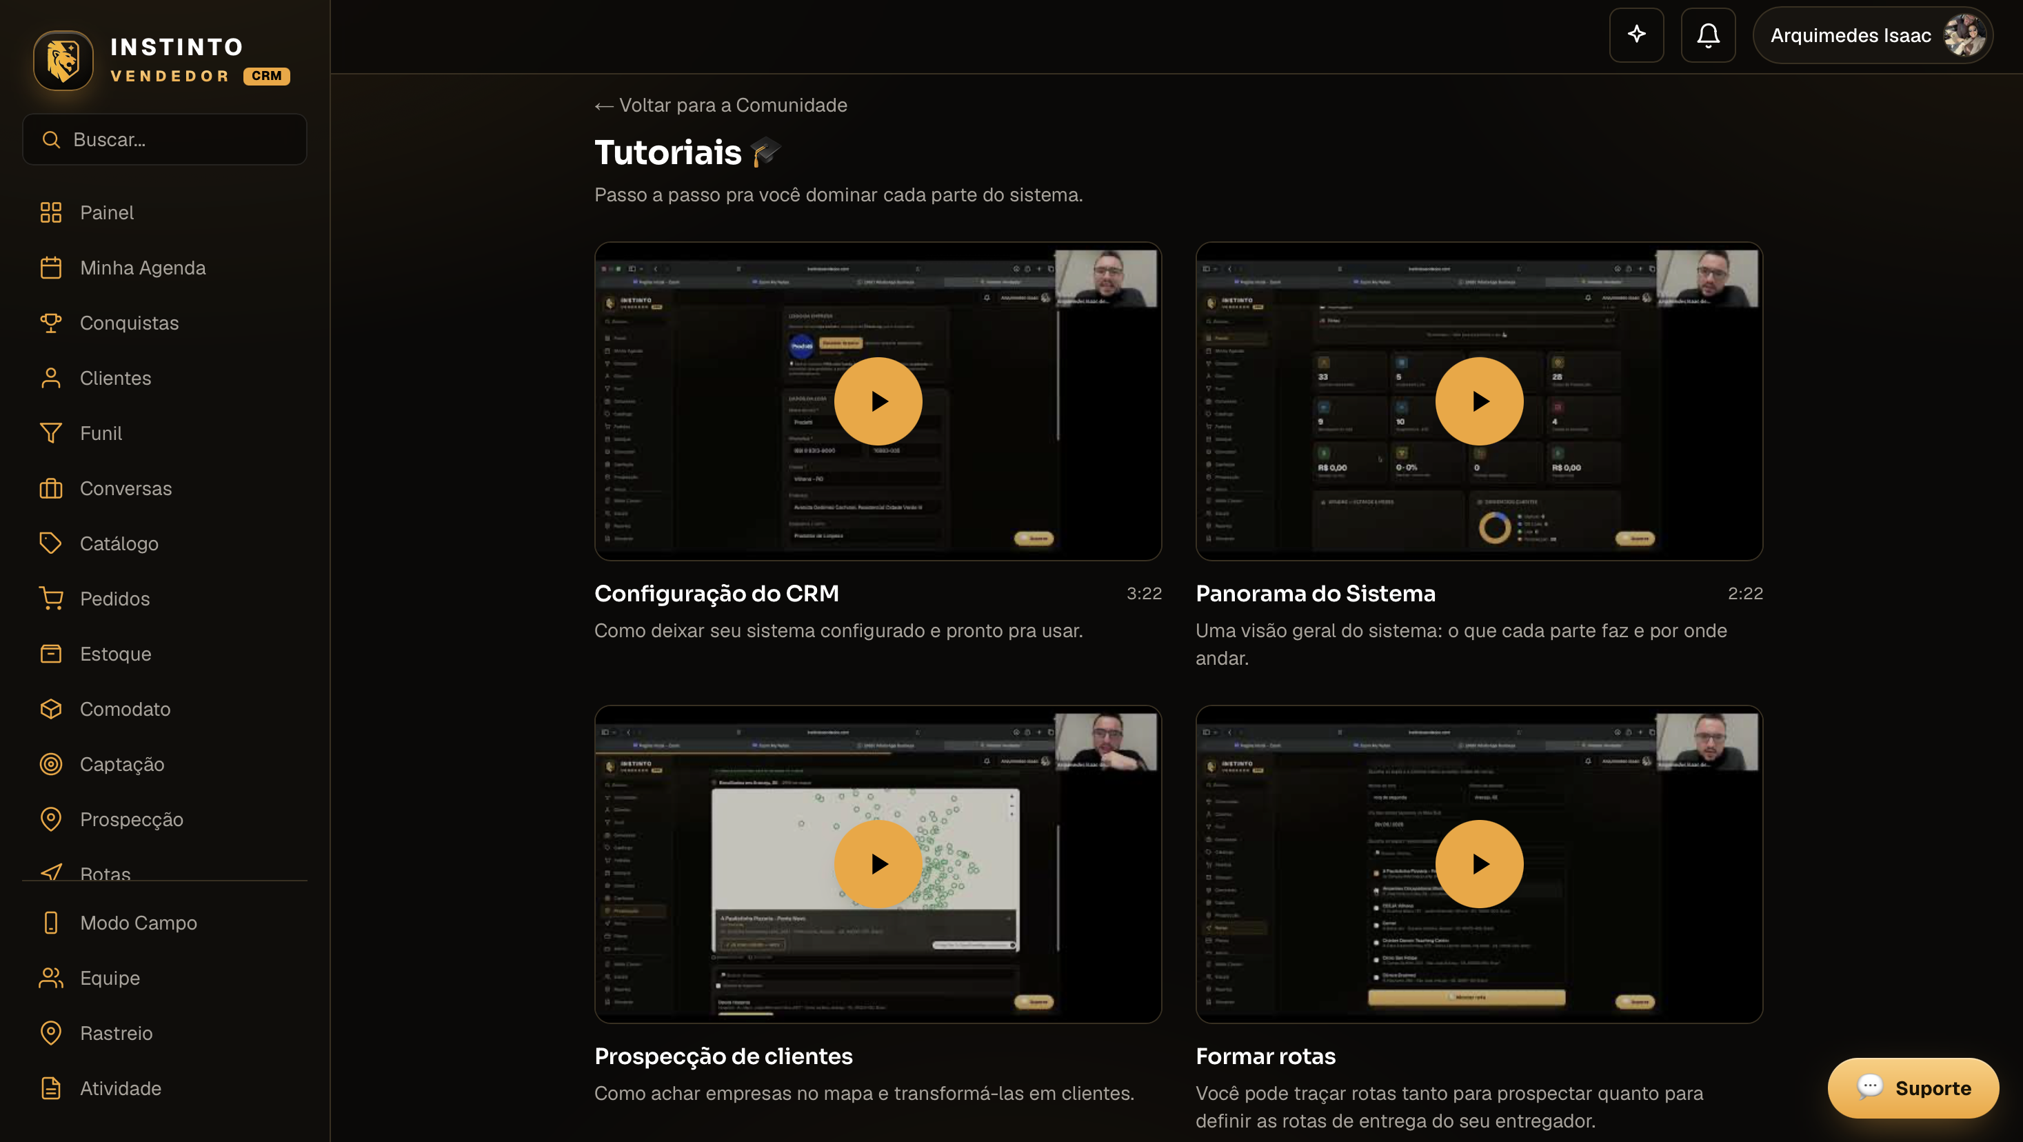Open notifications bell
2023x1142 pixels.
pyautogui.click(x=1708, y=35)
